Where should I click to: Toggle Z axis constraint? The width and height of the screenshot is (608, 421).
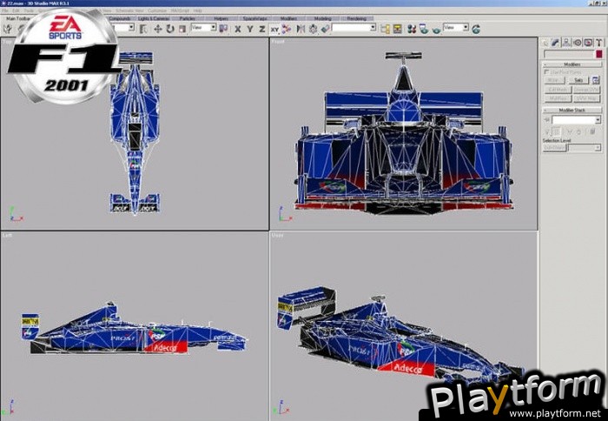coord(262,29)
